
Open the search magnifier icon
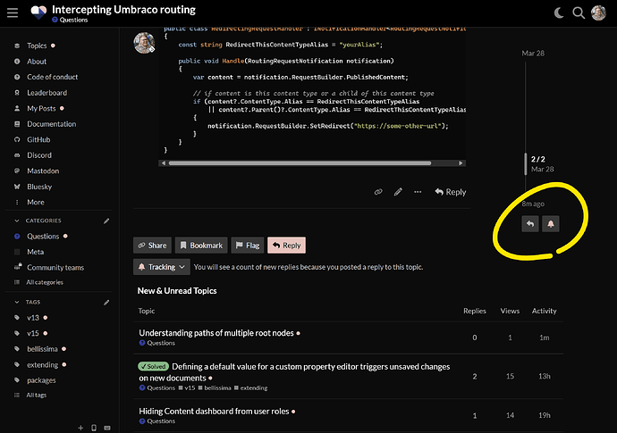tap(579, 13)
